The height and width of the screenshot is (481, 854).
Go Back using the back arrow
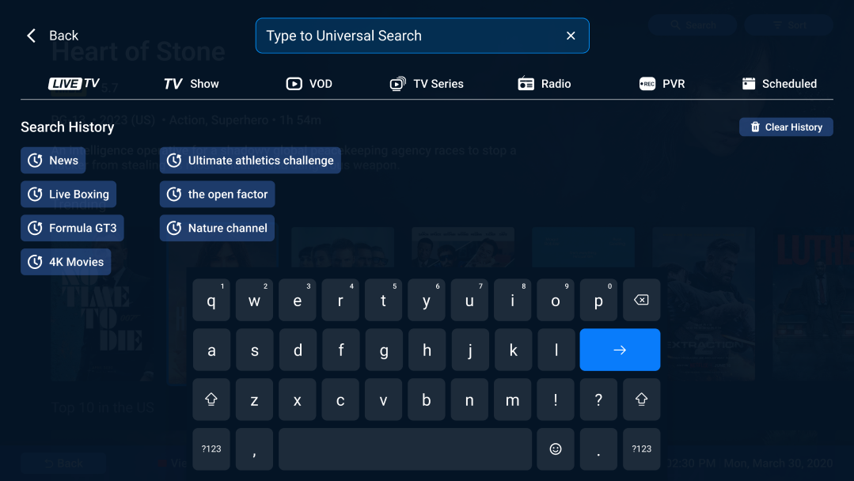coord(30,35)
